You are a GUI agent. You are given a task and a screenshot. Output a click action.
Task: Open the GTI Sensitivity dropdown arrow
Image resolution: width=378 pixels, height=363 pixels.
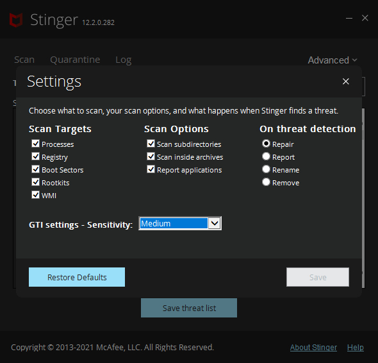click(215, 223)
